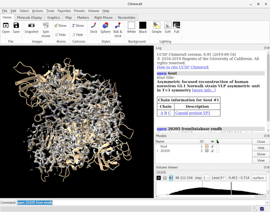Take a Snapshot with the camera icon
This screenshot has height=212, width=270.
point(31,25)
